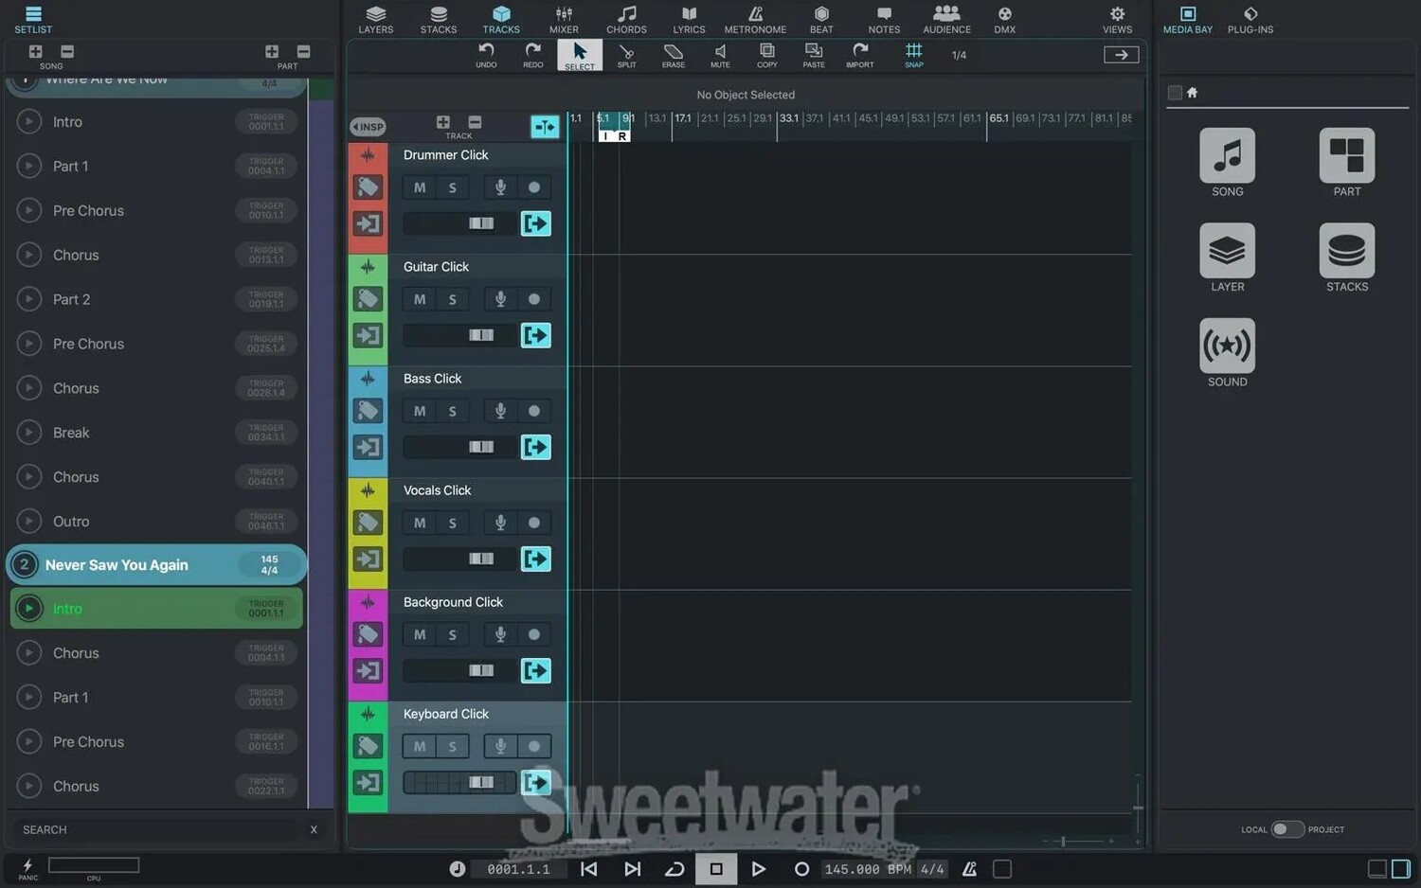Open the Audience panel
Screen dimensions: 1421x888
point(946,19)
